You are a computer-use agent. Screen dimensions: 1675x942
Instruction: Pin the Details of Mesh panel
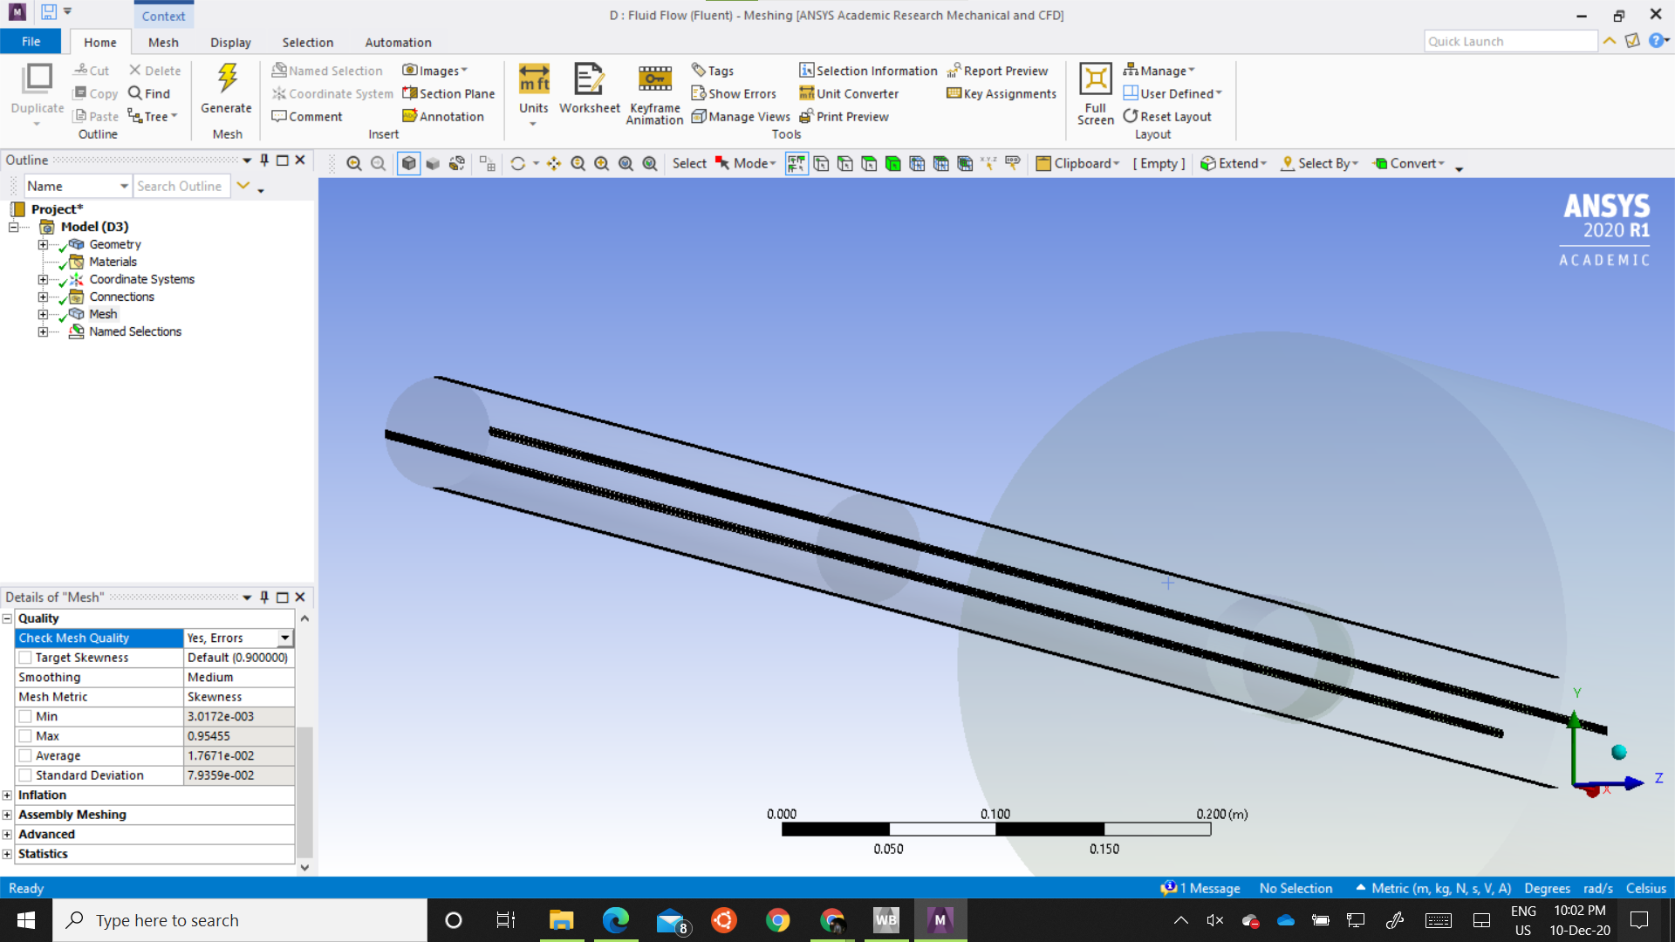(264, 597)
